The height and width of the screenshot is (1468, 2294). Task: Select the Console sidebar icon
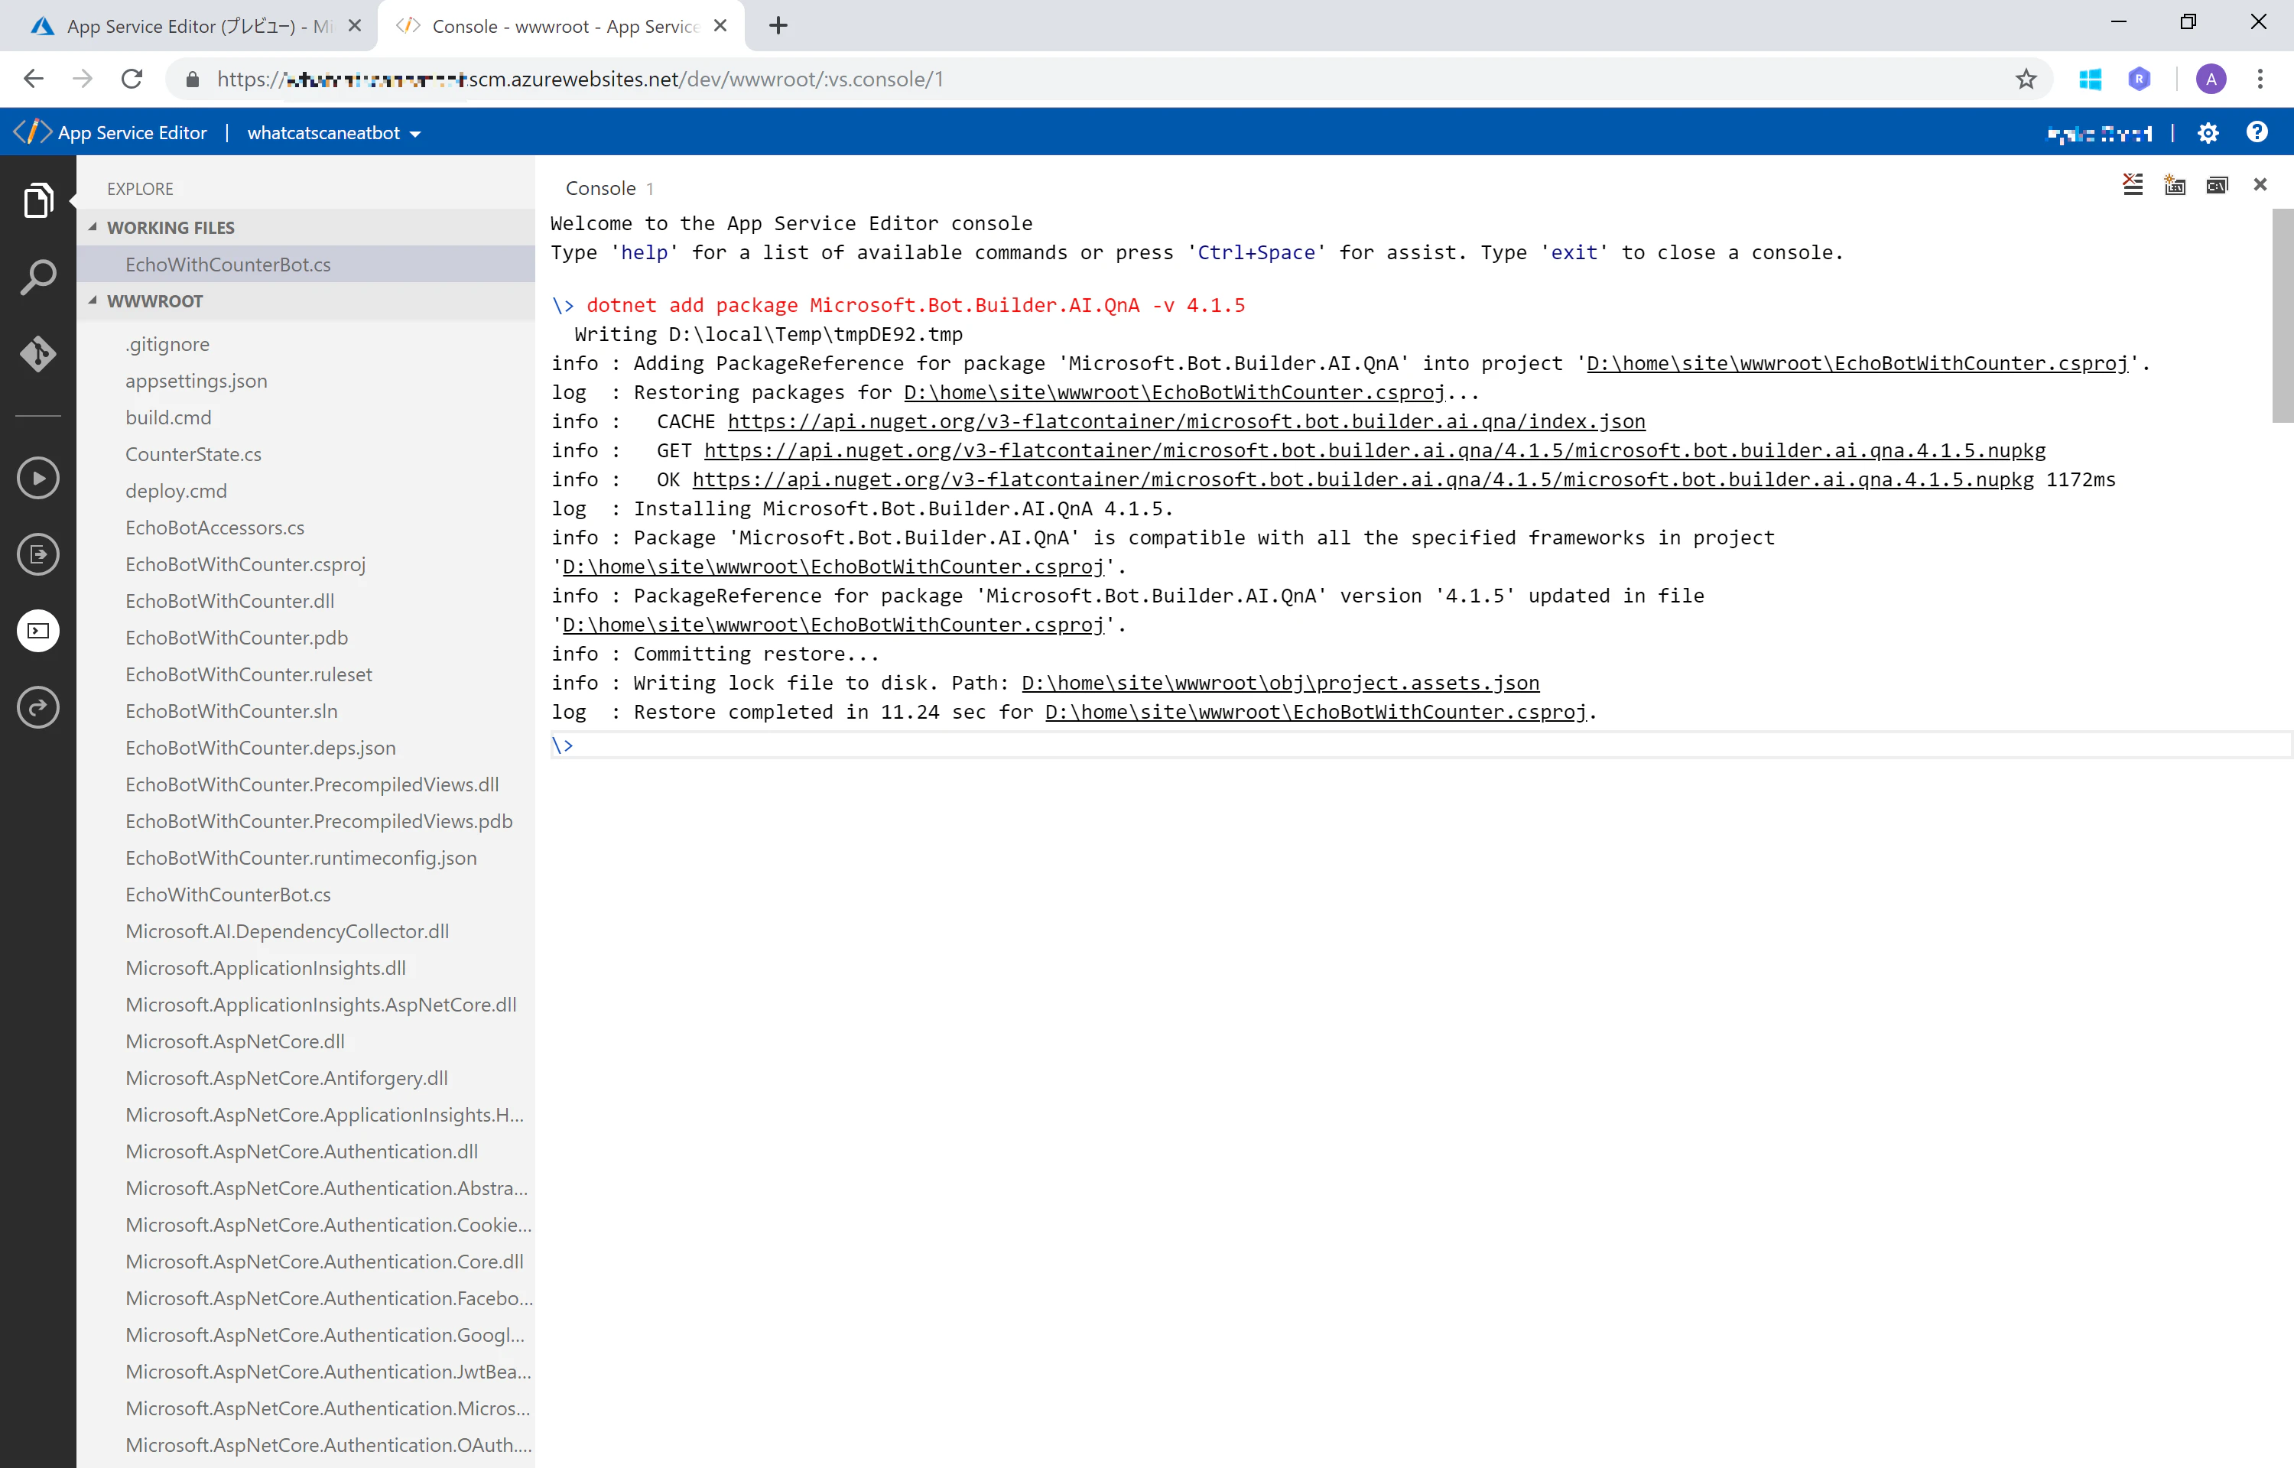click(x=38, y=630)
